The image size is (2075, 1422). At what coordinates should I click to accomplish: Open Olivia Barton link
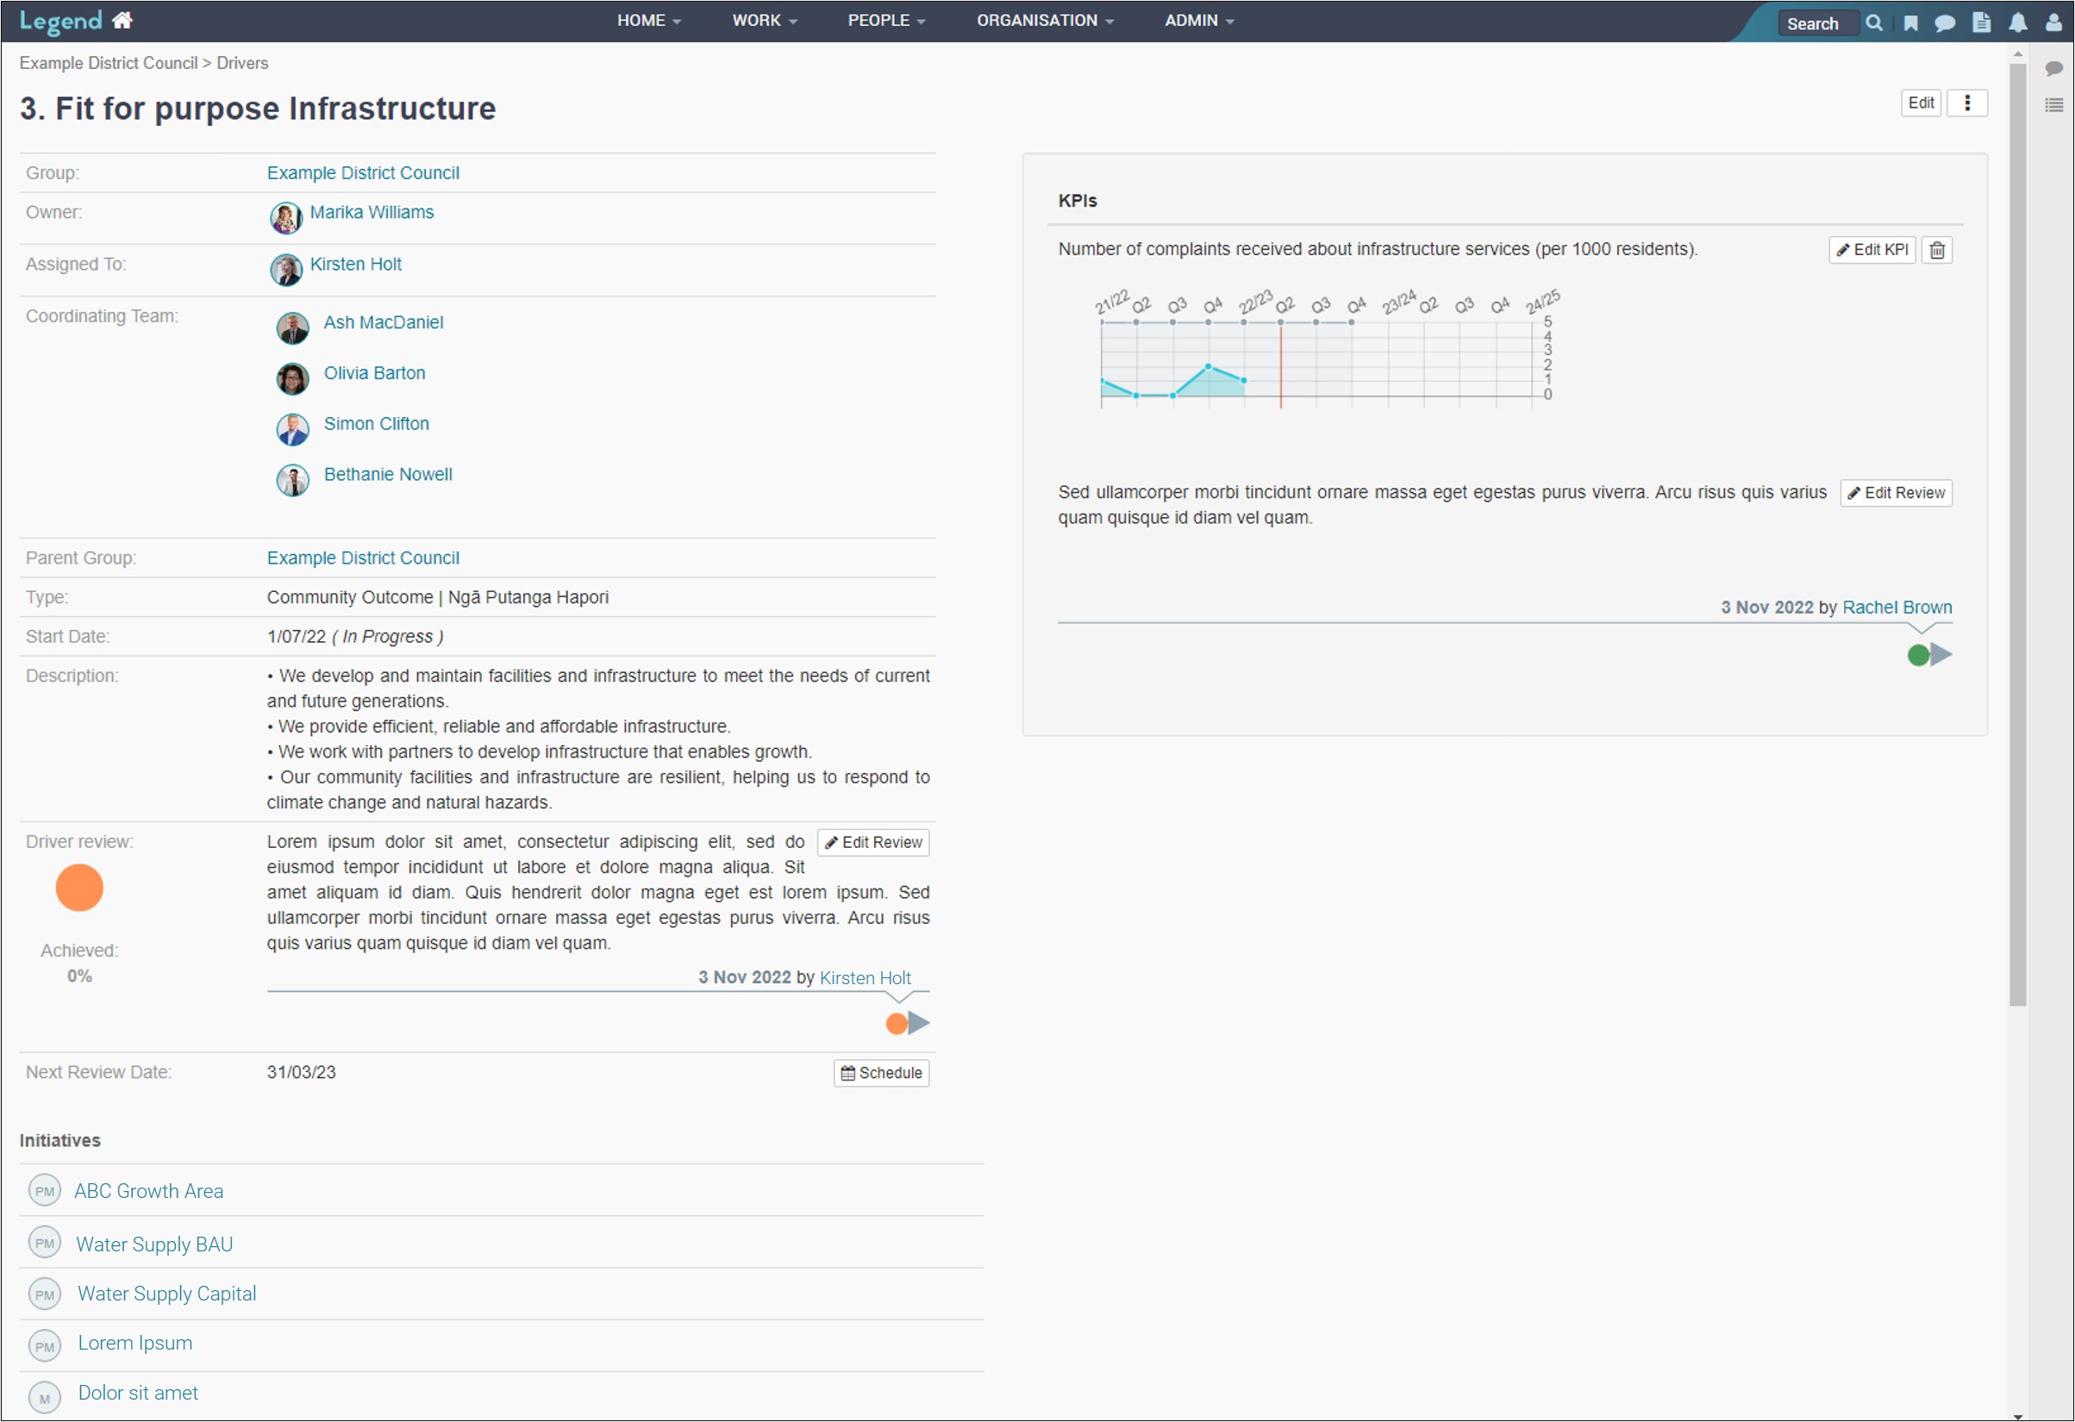click(374, 373)
